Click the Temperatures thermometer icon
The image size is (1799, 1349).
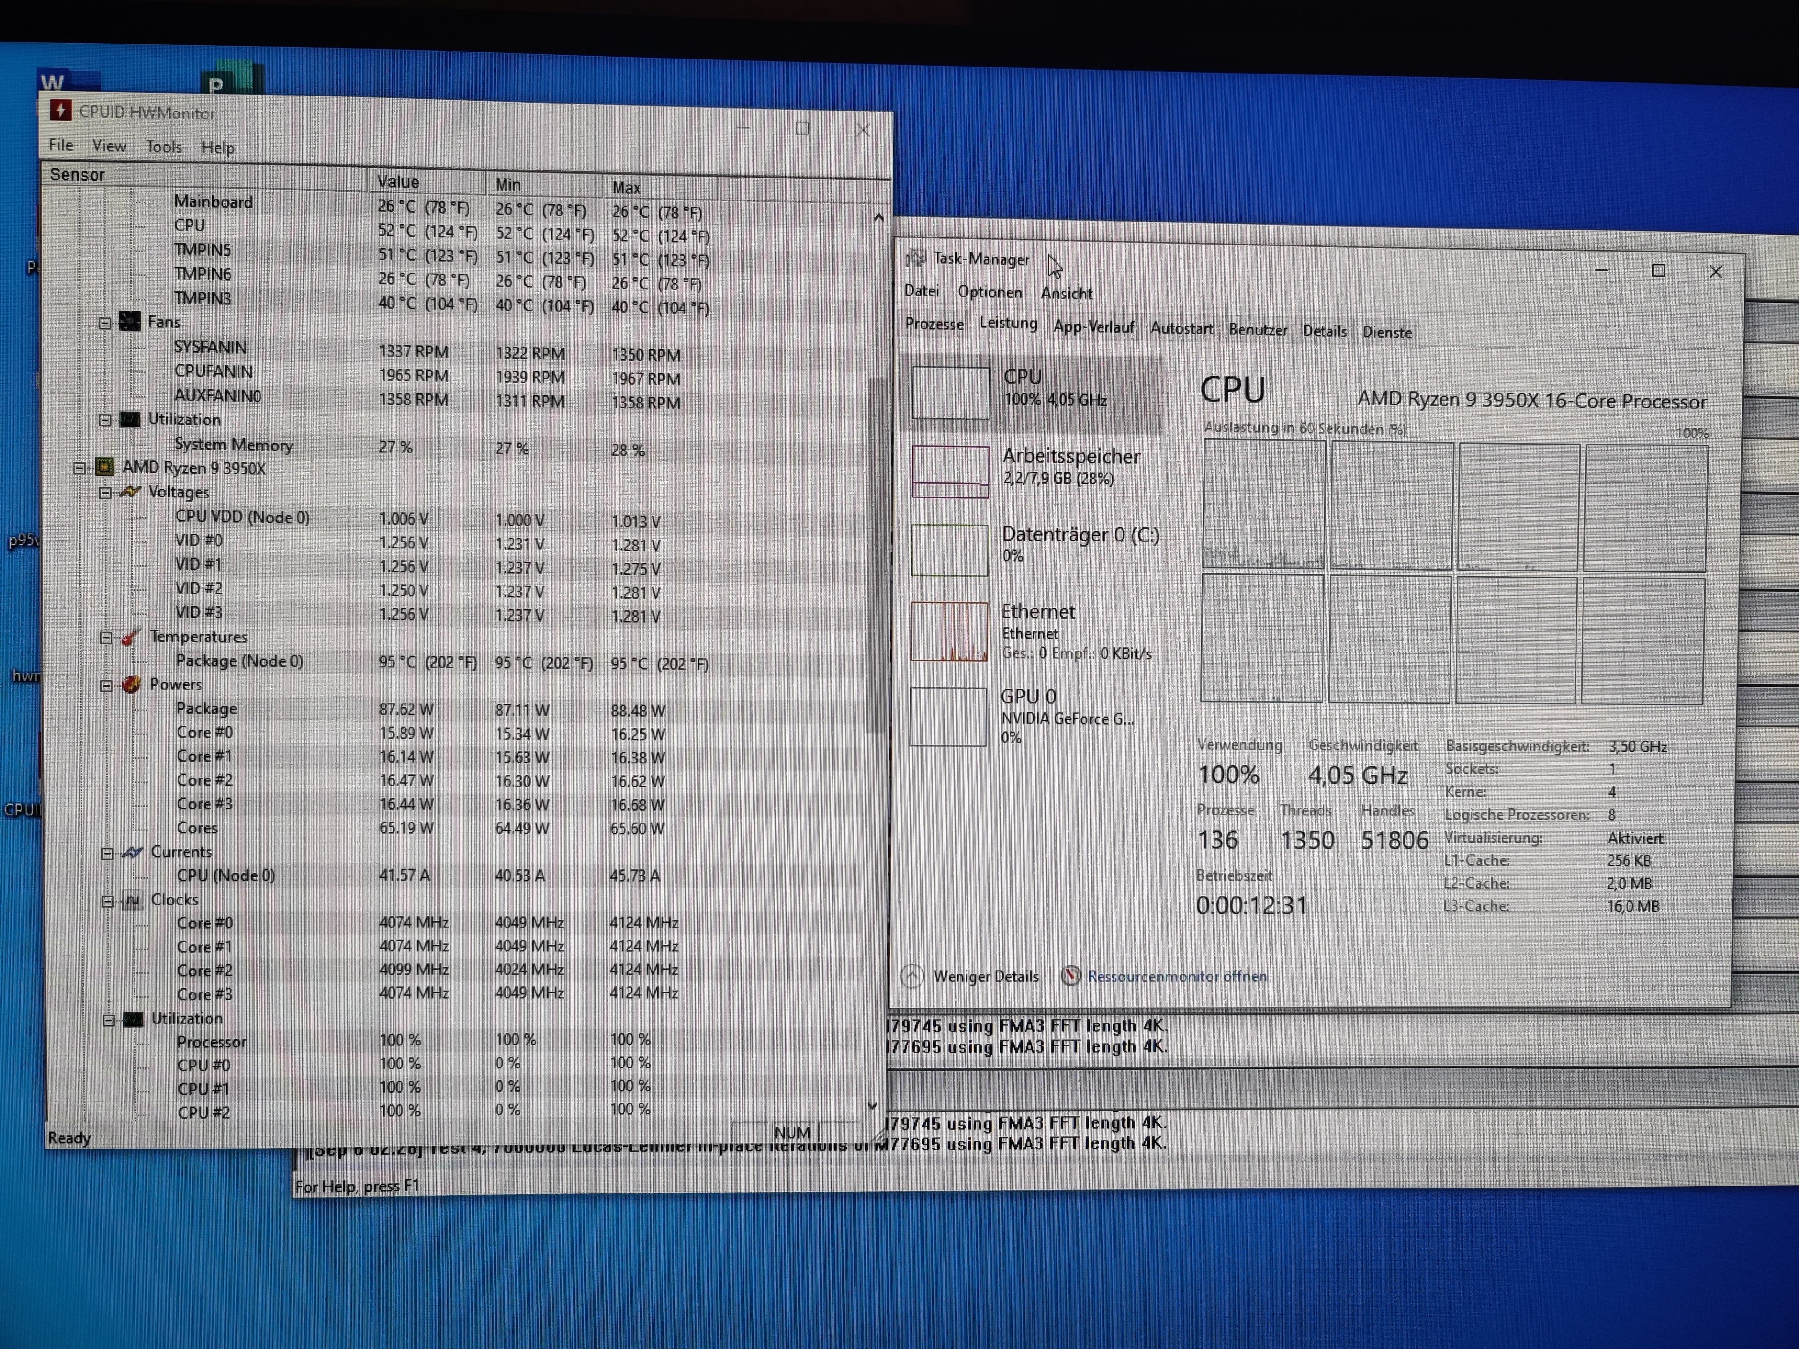[130, 637]
